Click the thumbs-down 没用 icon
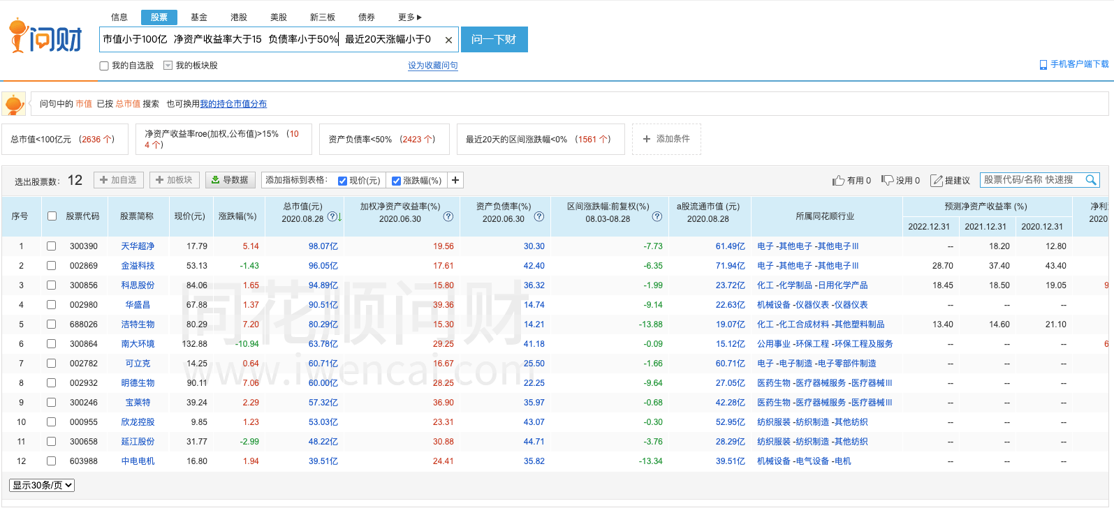Viewport: 1114px width, 515px height. coord(887,180)
